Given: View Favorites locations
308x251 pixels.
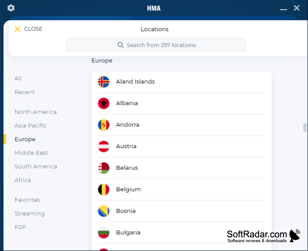Looking at the screenshot, I should click(27, 200).
